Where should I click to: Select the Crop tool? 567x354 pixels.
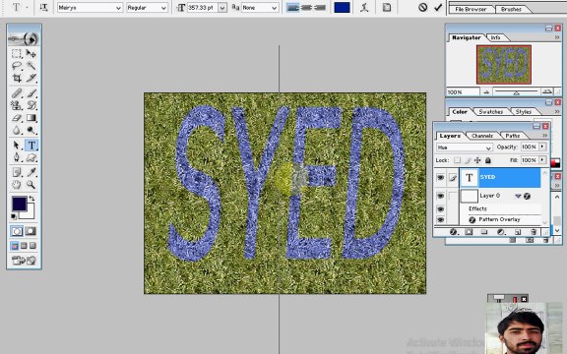tap(17, 78)
